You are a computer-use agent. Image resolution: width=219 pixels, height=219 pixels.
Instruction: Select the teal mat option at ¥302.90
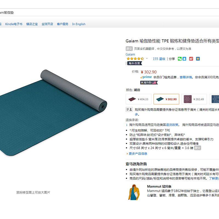(166, 99)
